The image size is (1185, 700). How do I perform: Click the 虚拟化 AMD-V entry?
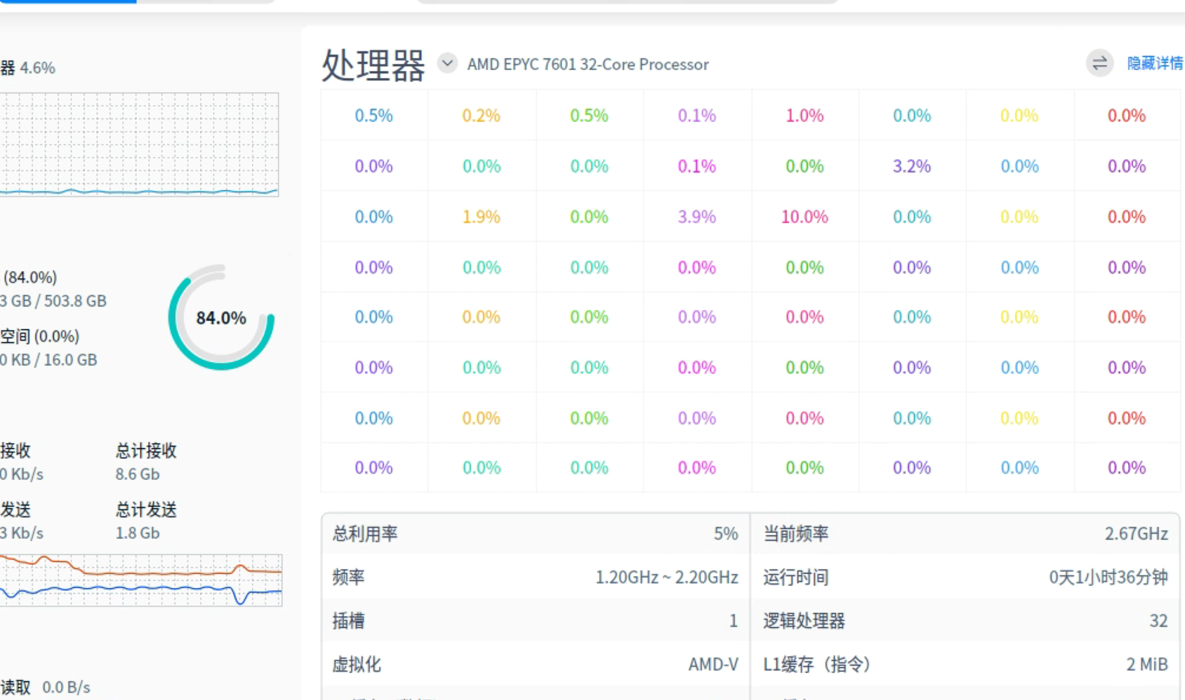coord(532,664)
